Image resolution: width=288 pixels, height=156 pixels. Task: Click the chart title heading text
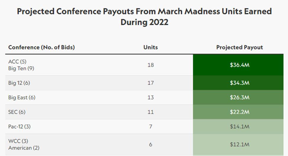[x=144, y=17]
